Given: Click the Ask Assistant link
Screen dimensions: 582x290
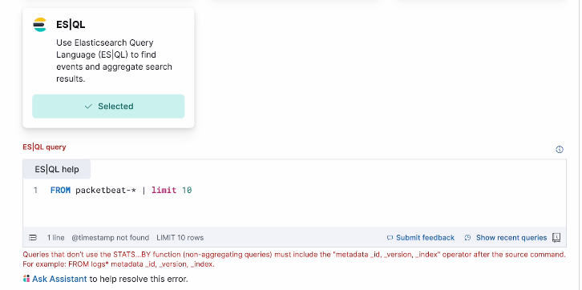Looking at the screenshot, I should point(59,279).
